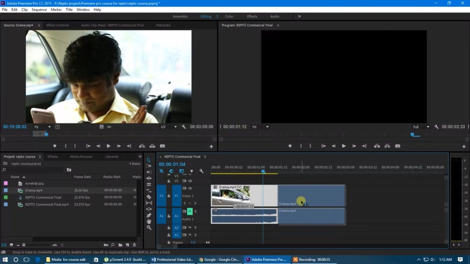The height and width of the screenshot is (264, 470).
Task: Select the Slip tool
Action: [149, 203]
